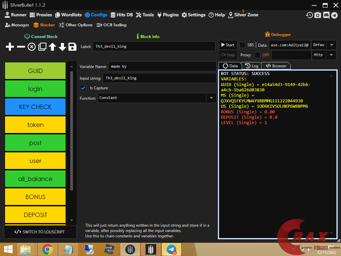Open the Telegram icon in the titlebar
341x256 pixels.
(334, 15)
